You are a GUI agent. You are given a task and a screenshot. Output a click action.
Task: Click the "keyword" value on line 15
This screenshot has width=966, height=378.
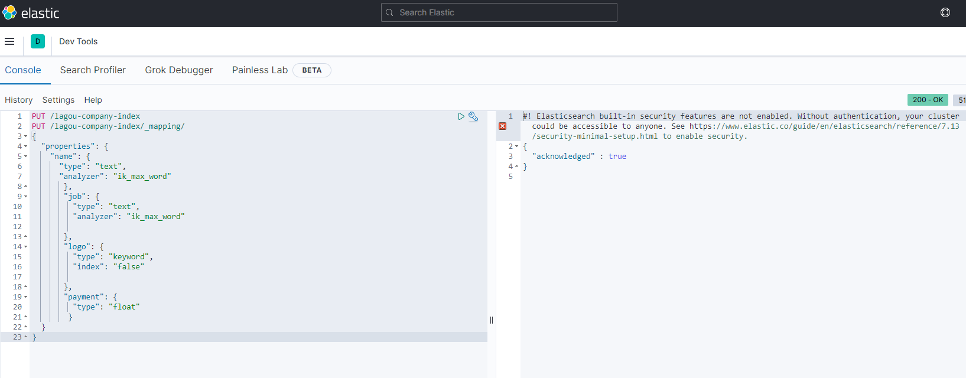(129, 257)
